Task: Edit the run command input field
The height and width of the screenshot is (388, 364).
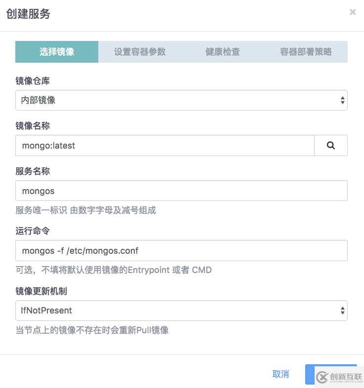Action: (181, 251)
